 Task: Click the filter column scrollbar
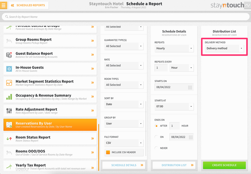146,128
